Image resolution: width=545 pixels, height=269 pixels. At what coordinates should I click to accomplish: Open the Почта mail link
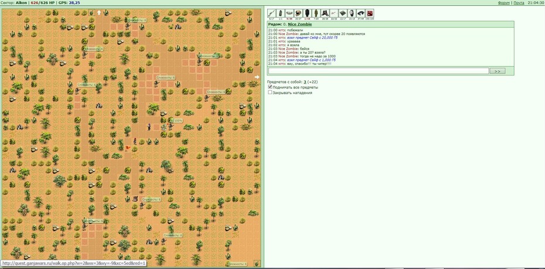519,2
